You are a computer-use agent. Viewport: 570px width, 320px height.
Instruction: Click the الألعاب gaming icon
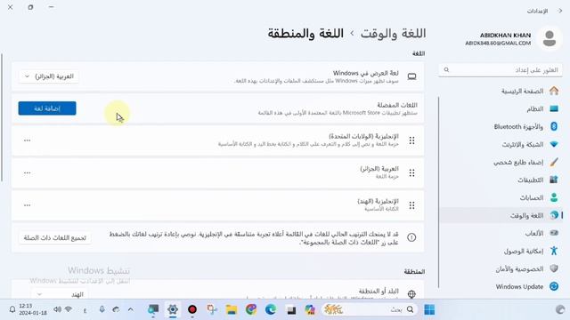[554, 233]
